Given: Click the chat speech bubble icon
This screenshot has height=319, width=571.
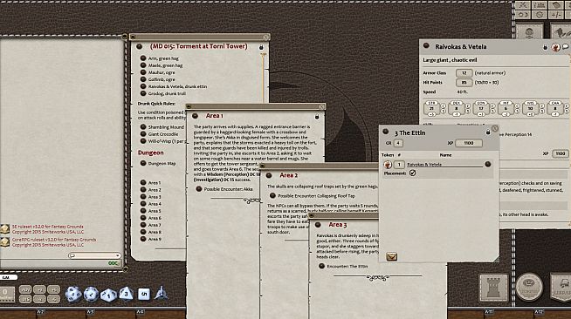Looking at the screenshot, I should (x=72, y=255).
